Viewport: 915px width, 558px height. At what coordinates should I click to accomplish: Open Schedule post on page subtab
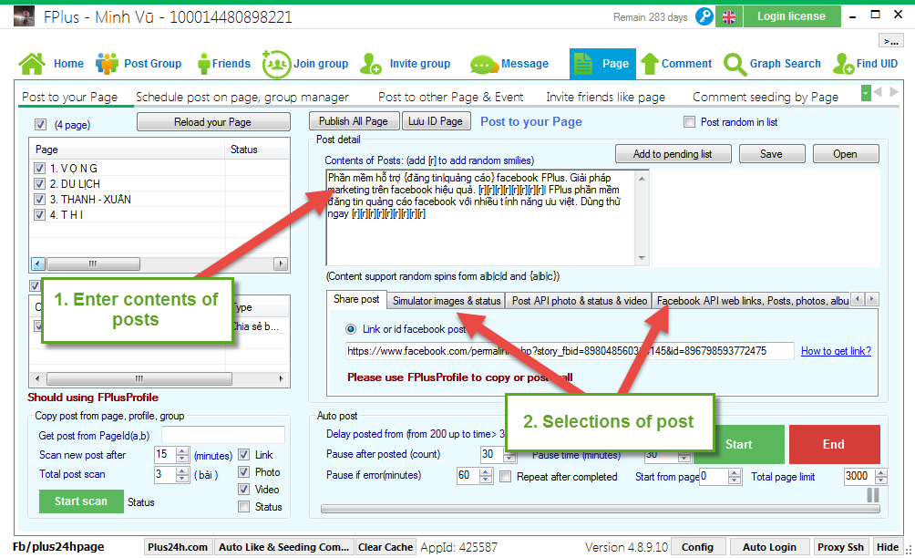[242, 97]
